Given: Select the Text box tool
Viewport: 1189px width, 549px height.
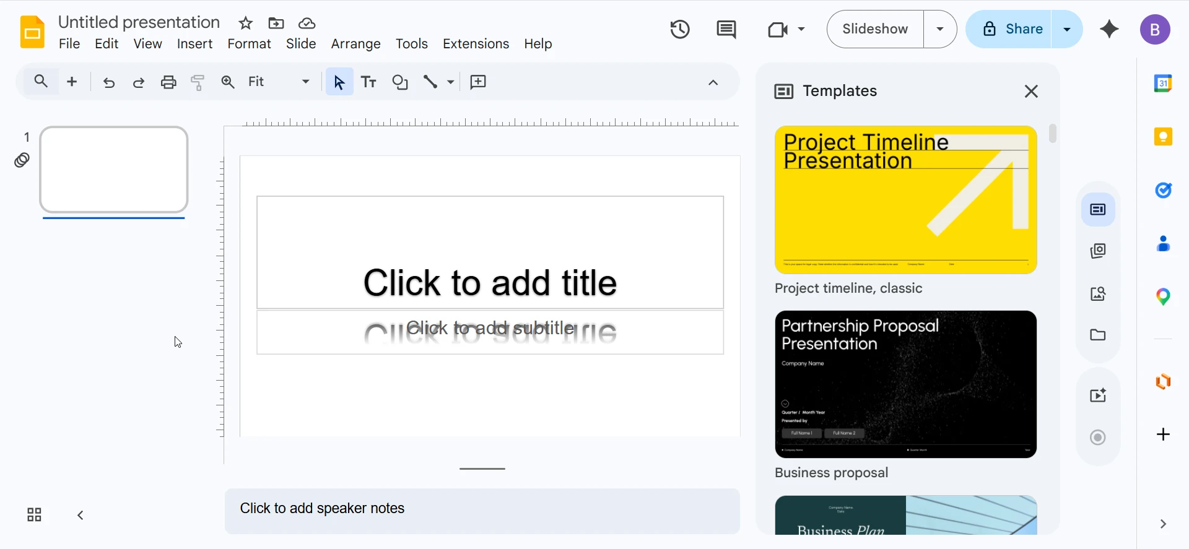Looking at the screenshot, I should coord(369,82).
